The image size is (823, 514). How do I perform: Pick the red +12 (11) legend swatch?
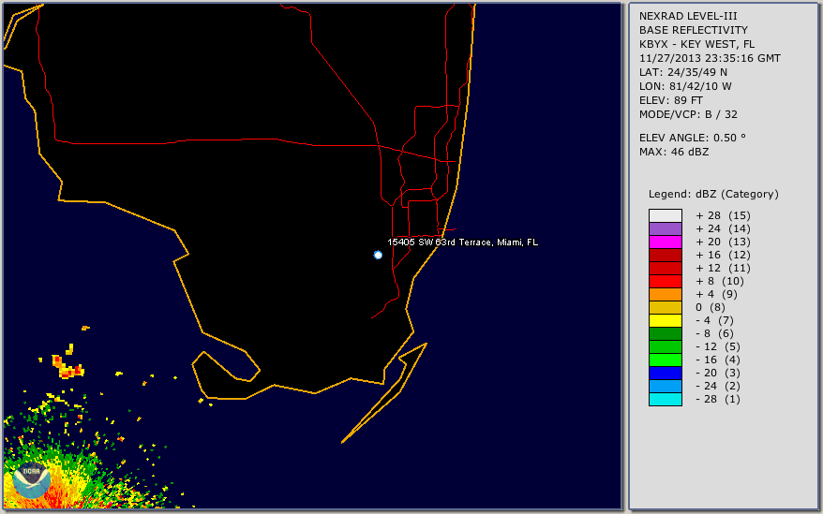coord(665,268)
